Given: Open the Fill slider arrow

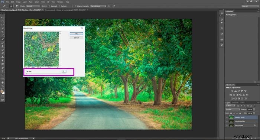Looking at the screenshot, I should coord(254,113).
